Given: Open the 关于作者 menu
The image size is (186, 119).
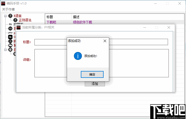Looking at the screenshot, I should 8,9.
